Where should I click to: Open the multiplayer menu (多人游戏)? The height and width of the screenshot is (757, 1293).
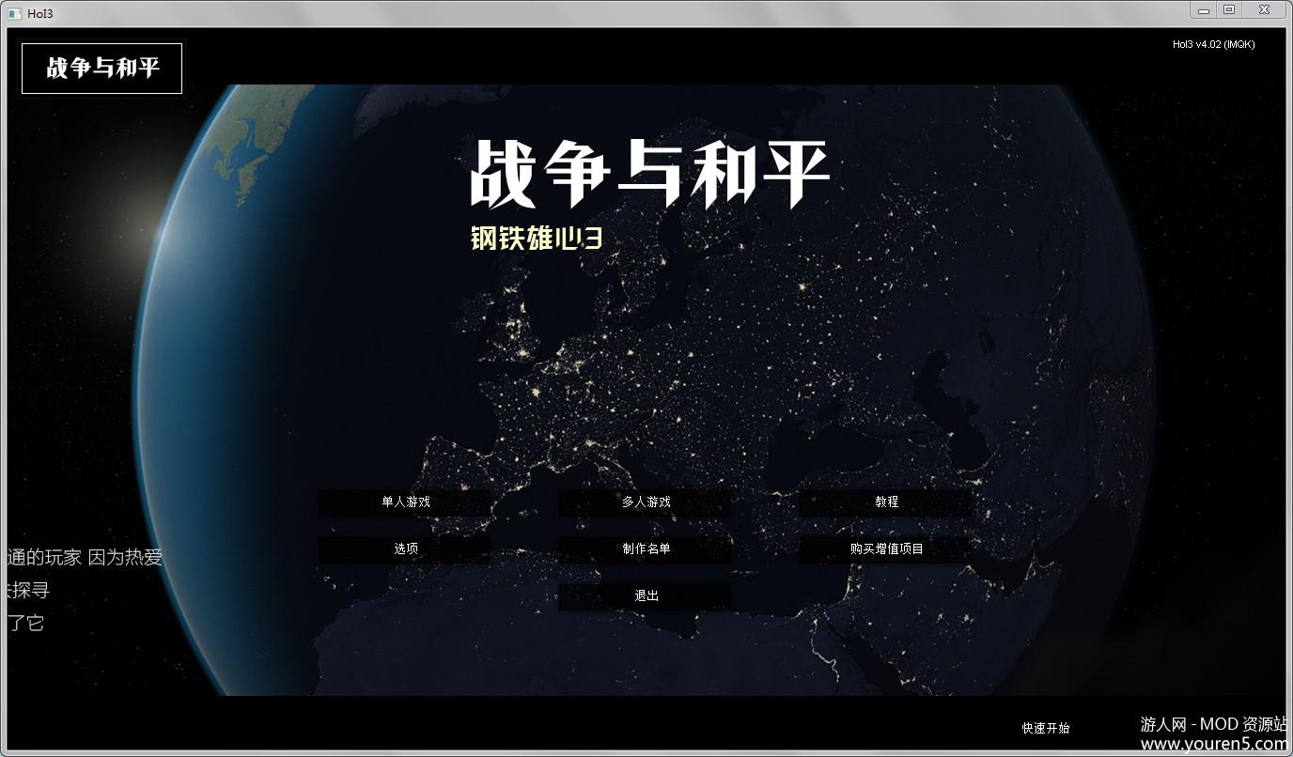(x=646, y=502)
